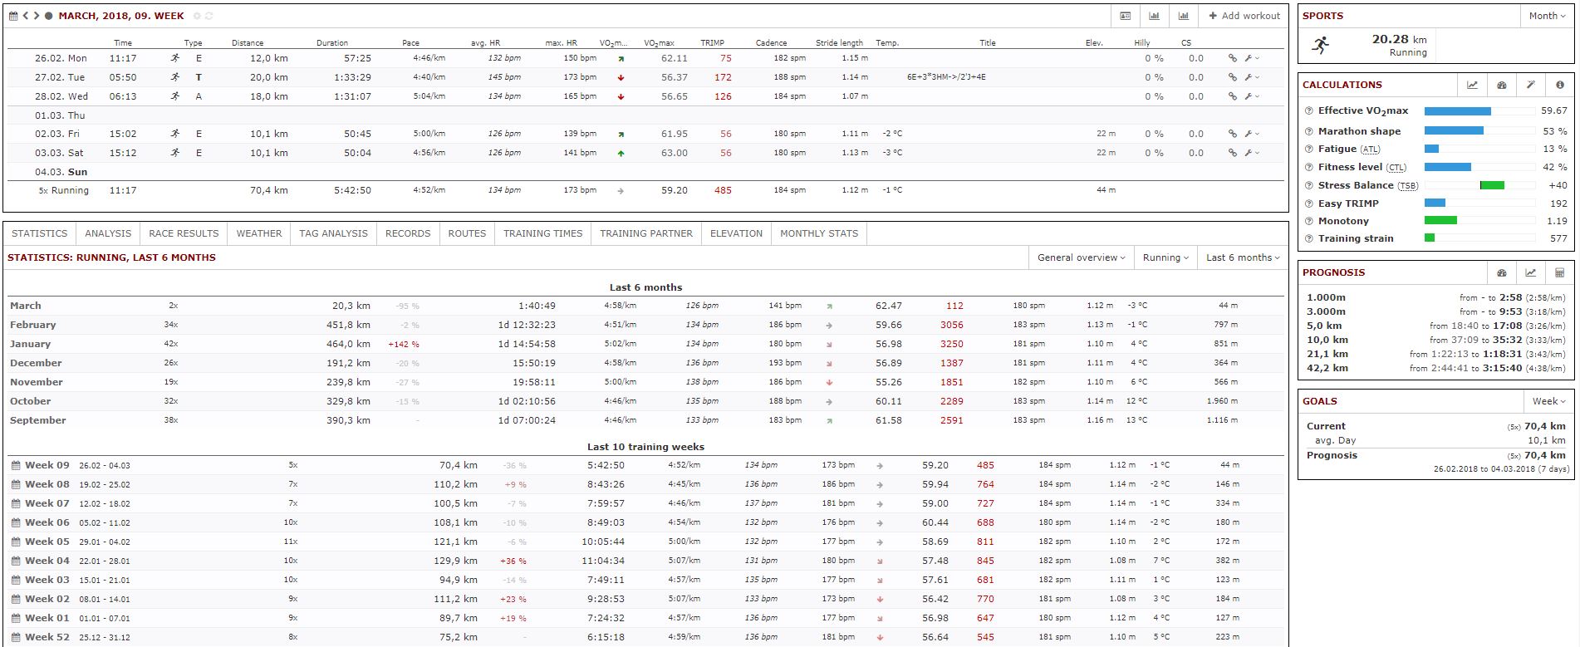Viewport: 1580px width, 647px height.
Task: Select the Monthly Stats tab
Action: pyautogui.click(x=819, y=233)
